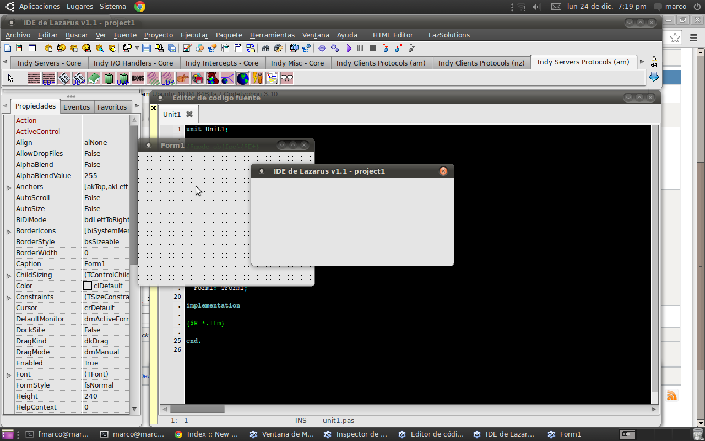
Task: Close the Unit1 editor tab
Action: coord(189,114)
